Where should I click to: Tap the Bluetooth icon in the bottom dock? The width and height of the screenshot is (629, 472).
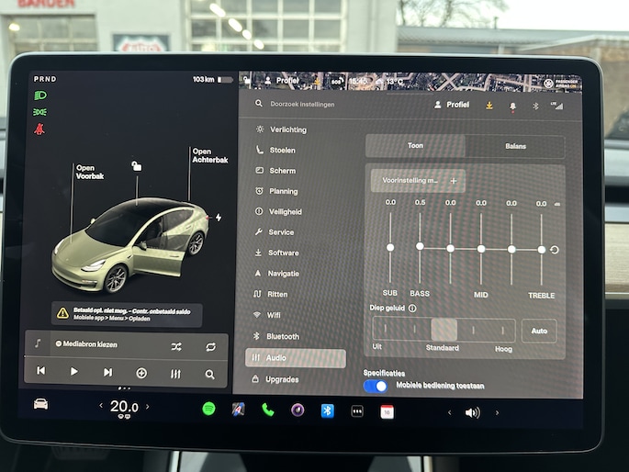pos(327,410)
